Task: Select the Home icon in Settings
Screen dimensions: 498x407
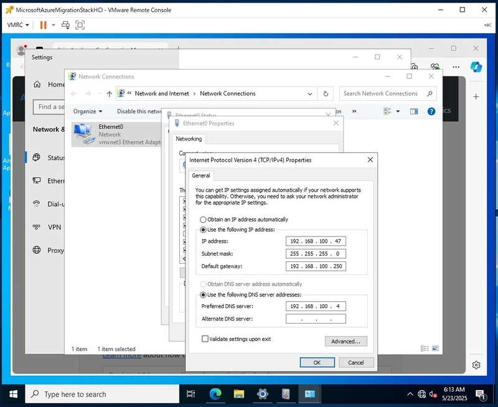Action: click(37, 84)
